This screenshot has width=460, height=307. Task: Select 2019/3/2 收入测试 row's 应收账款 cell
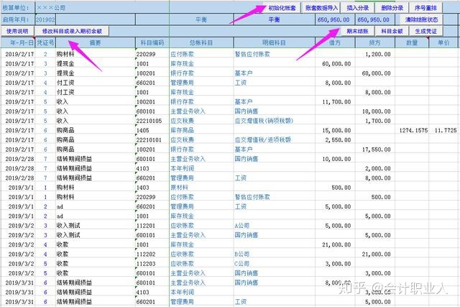pos(201,226)
